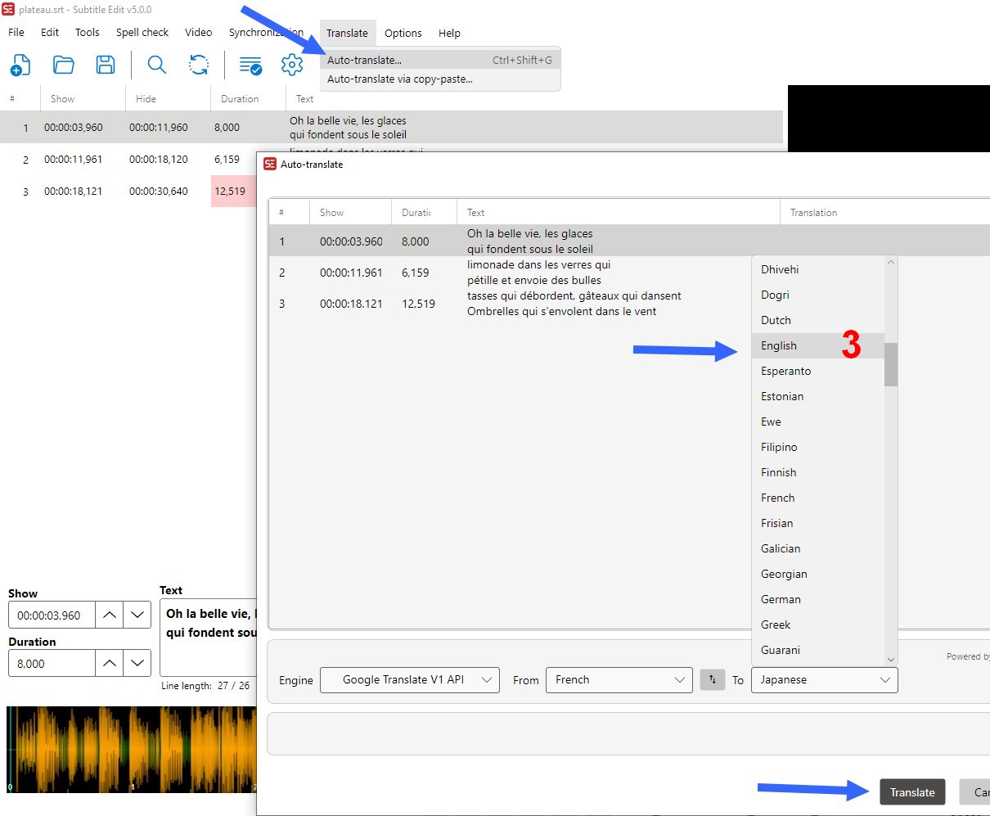
Task: Click the Text column header in Auto-translate
Action: coord(618,212)
